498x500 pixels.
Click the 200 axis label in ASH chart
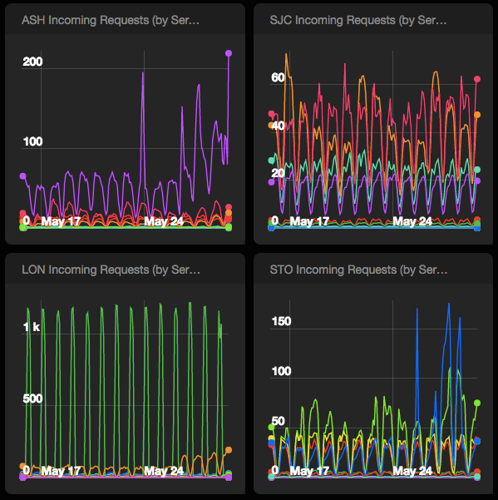pos(32,62)
